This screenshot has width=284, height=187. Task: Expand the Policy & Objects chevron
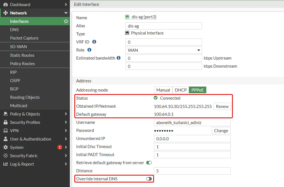tap(66, 114)
